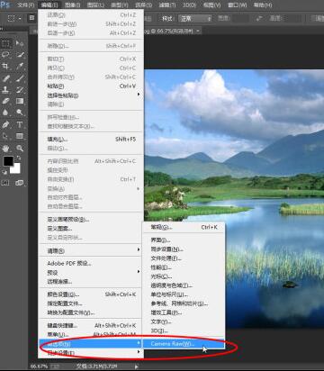Choose 颜色设置(G)... menu item
This screenshot has width=324, height=371.
91,294
